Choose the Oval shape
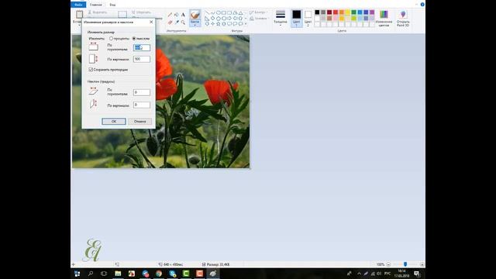The width and height of the screenshot is (496, 279). coord(219,13)
